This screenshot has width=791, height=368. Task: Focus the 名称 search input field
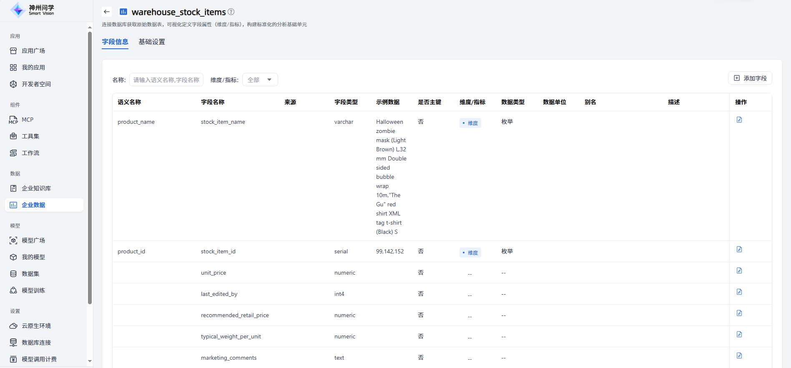coord(166,80)
